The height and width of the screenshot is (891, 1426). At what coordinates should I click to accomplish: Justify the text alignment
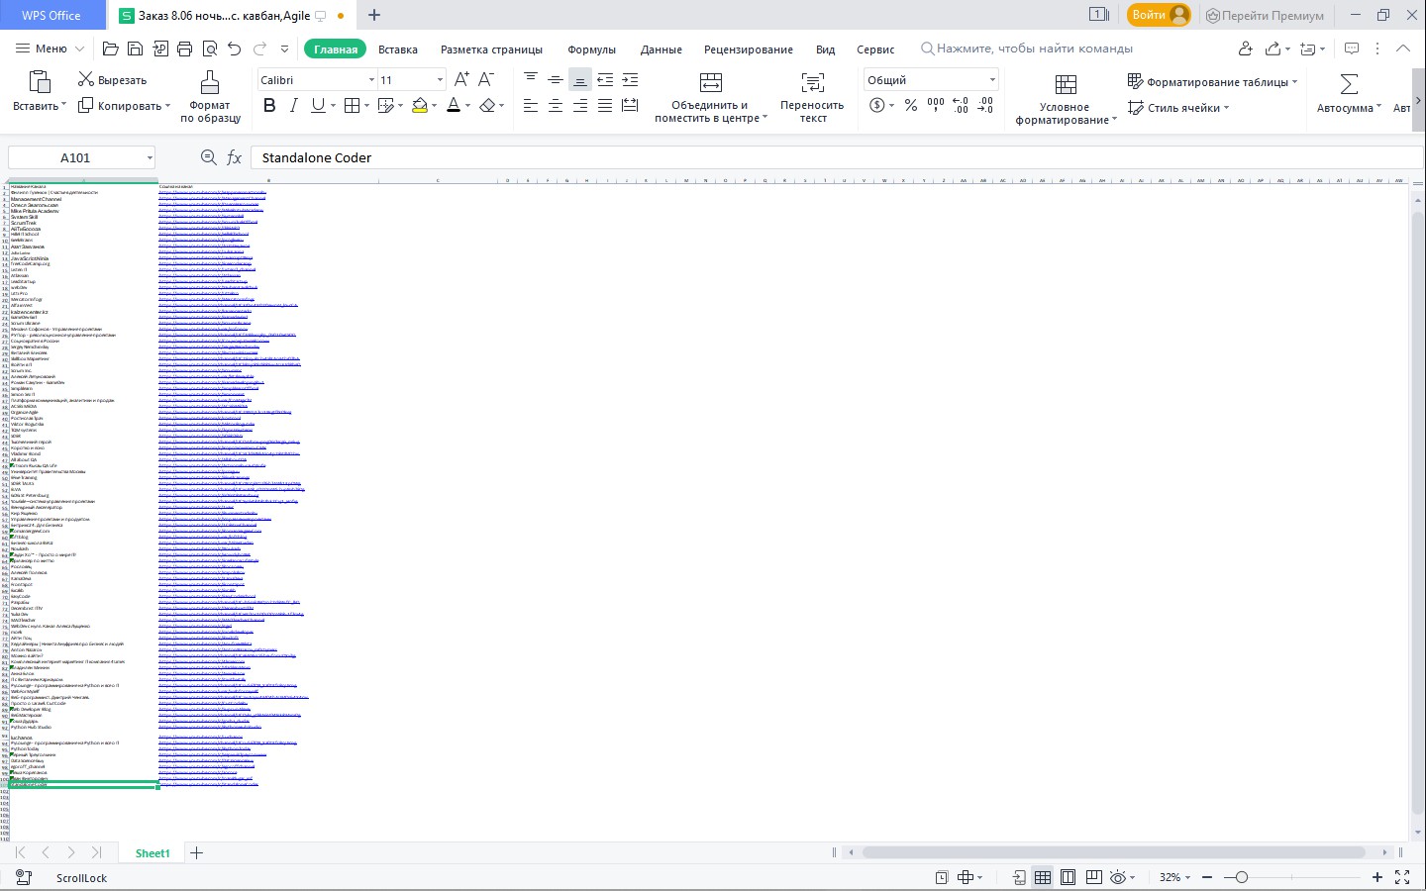[x=605, y=106]
